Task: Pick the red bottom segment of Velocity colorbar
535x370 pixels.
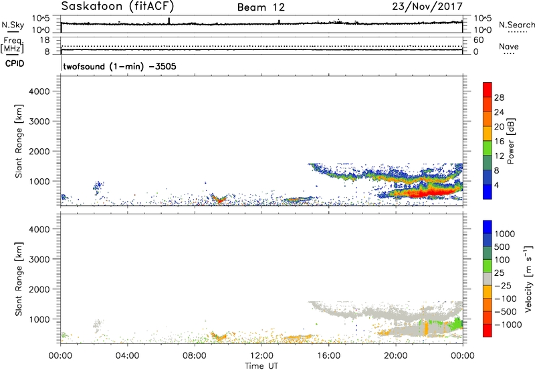Action: (x=488, y=331)
